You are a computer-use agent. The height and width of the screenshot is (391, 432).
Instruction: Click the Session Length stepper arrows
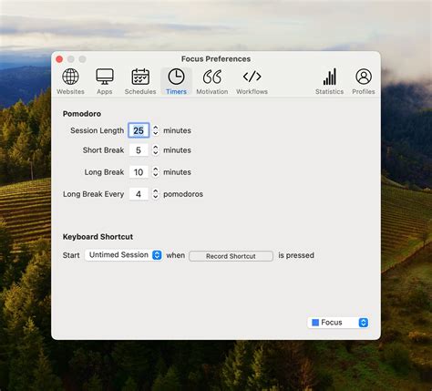[156, 130]
